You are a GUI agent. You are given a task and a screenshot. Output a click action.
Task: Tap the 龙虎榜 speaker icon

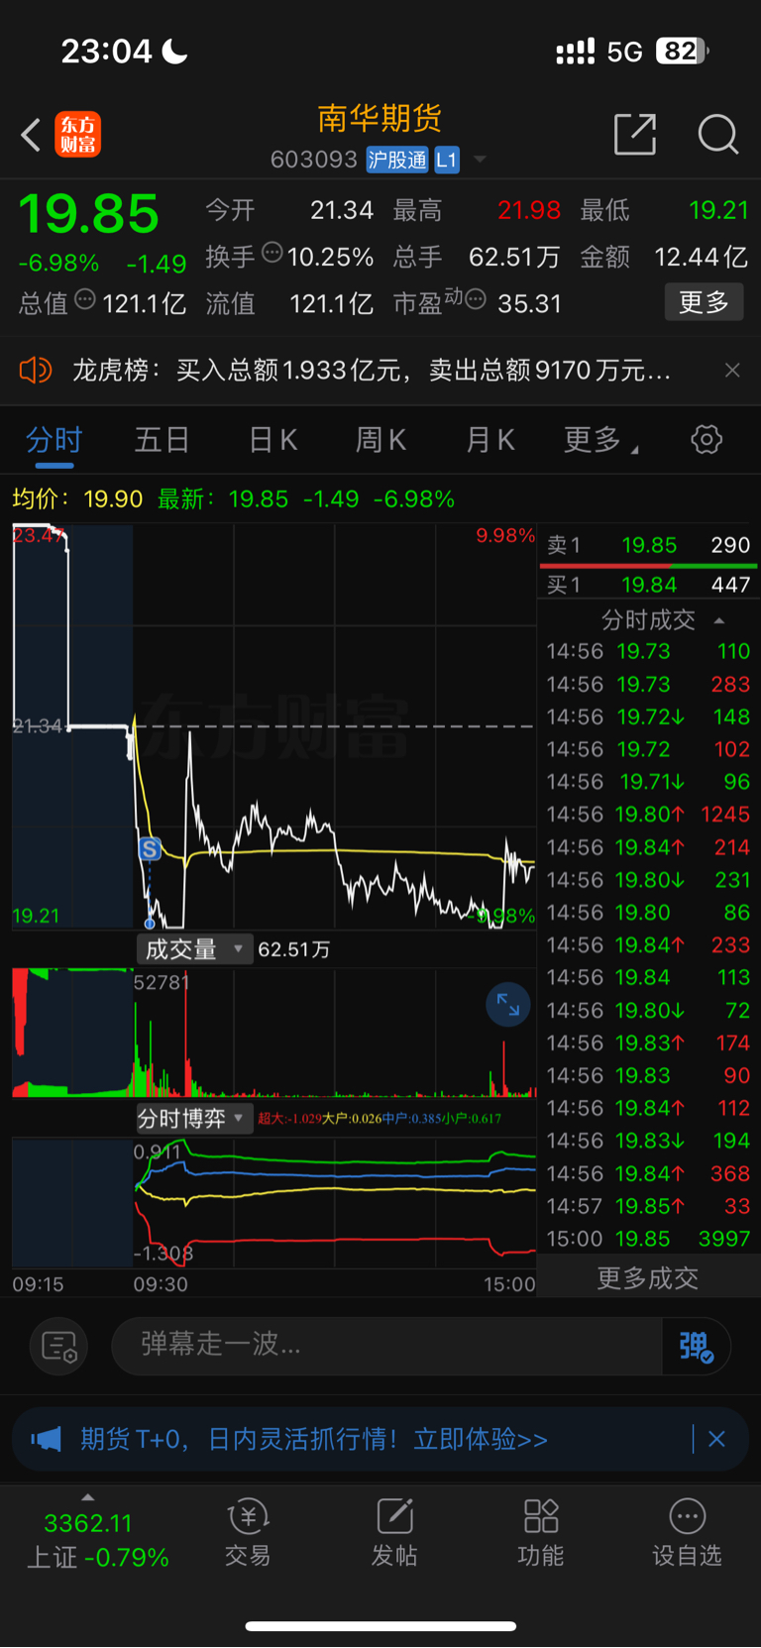tap(35, 371)
